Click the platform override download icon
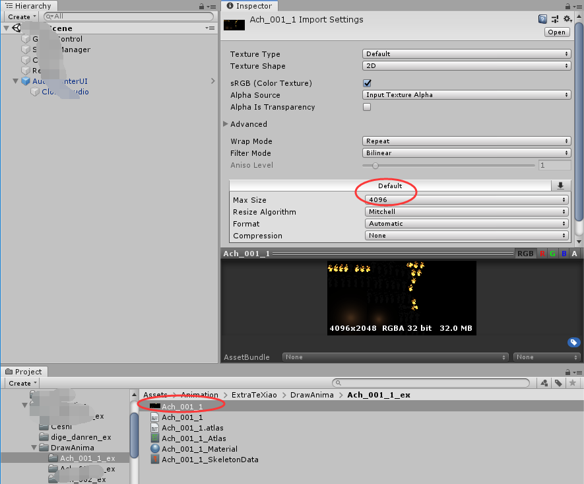The image size is (584, 484). tap(560, 186)
